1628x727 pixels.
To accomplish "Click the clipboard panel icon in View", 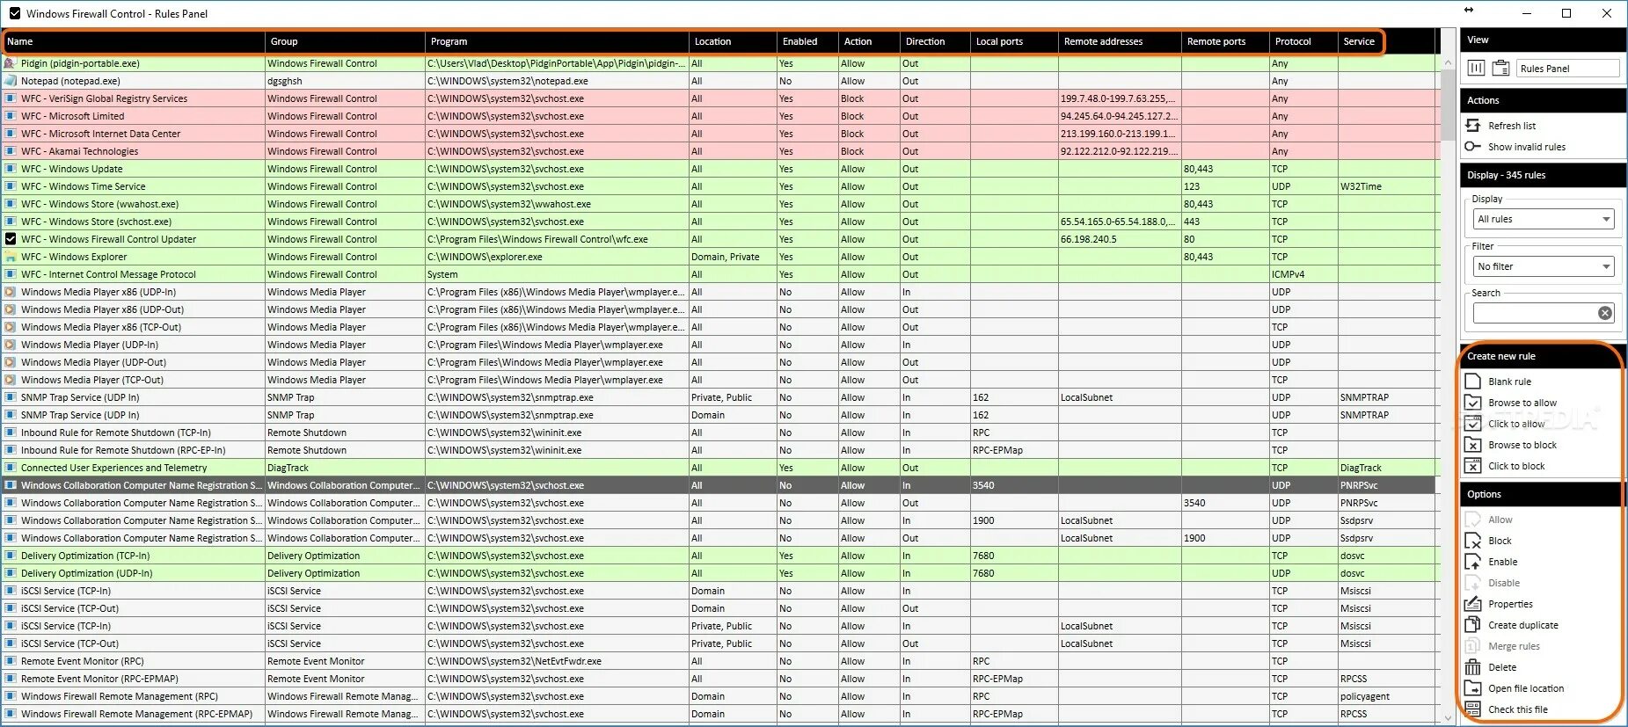I will (x=1501, y=68).
